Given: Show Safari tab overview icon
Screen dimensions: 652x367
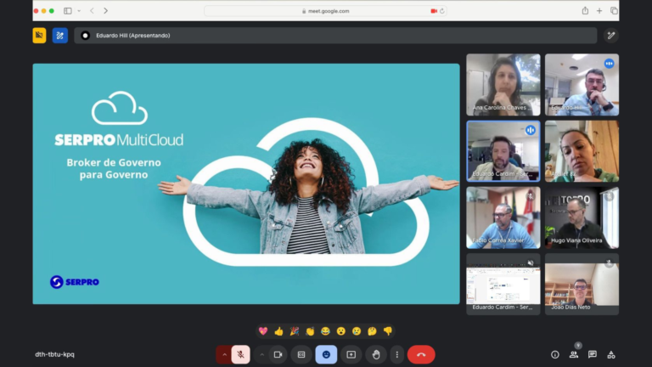Looking at the screenshot, I should pyautogui.click(x=614, y=11).
